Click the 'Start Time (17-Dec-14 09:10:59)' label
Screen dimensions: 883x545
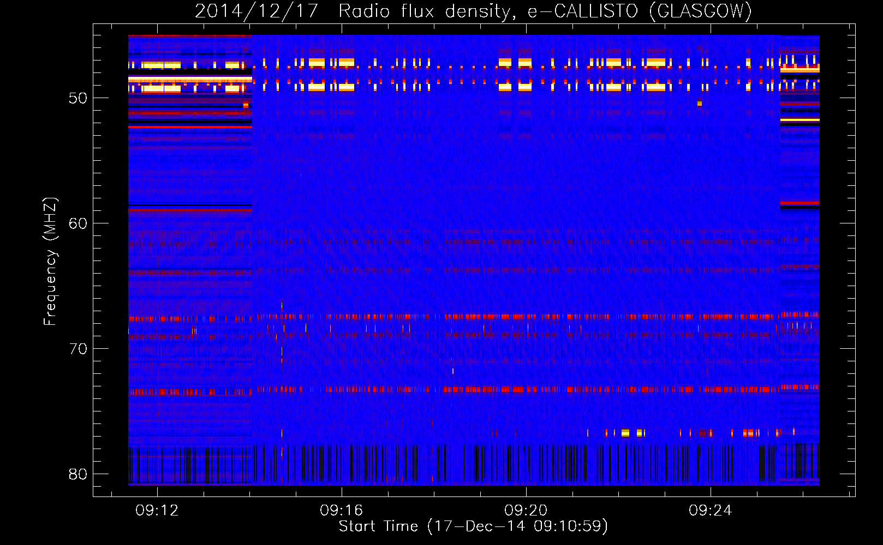point(473,526)
